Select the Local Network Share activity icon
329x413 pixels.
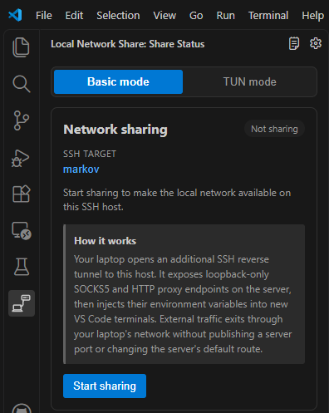coord(22,303)
